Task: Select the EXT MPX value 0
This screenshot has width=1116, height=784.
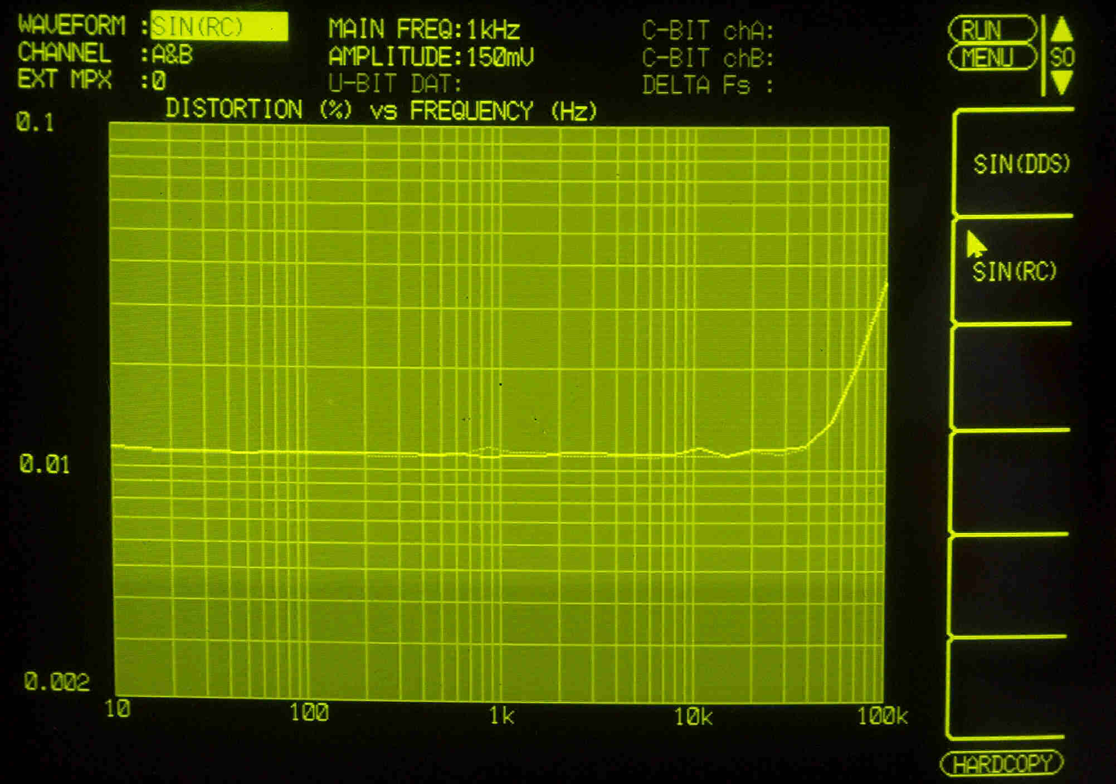Action: coord(159,81)
